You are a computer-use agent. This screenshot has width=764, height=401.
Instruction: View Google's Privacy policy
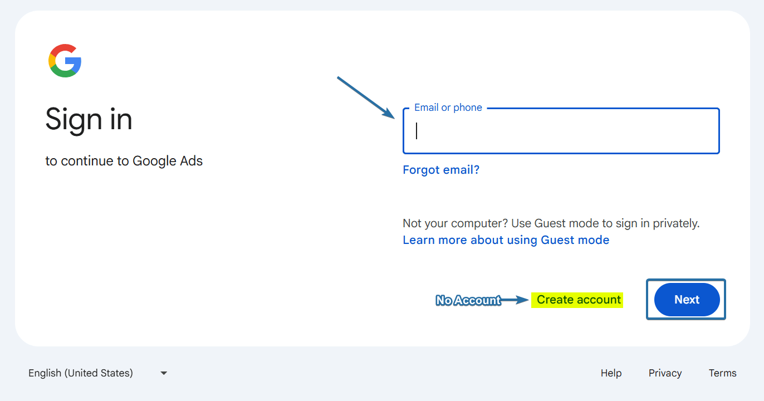[x=665, y=373]
